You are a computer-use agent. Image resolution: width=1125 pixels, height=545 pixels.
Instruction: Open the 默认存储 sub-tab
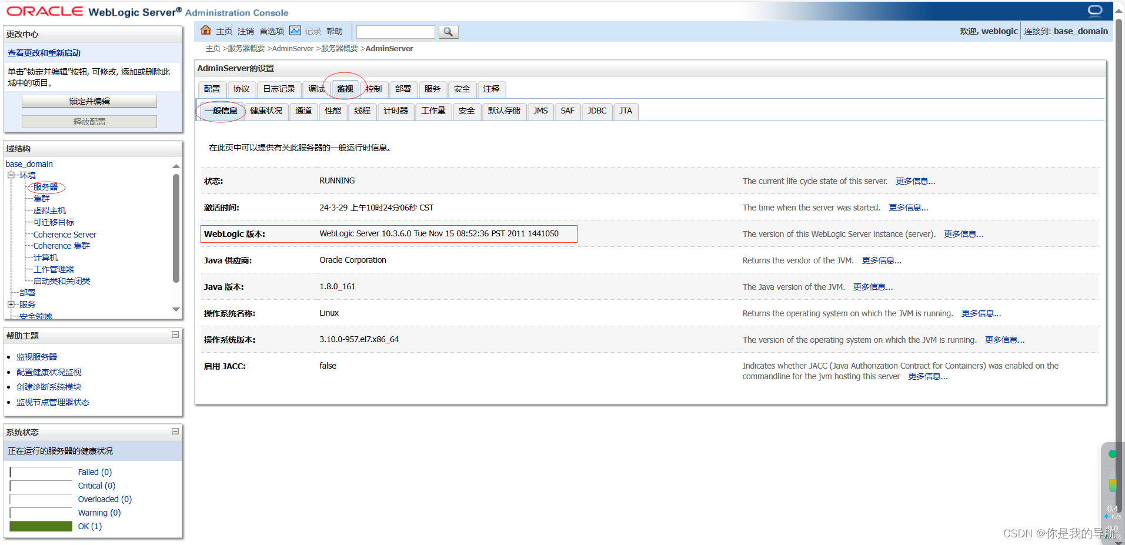pyautogui.click(x=504, y=111)
